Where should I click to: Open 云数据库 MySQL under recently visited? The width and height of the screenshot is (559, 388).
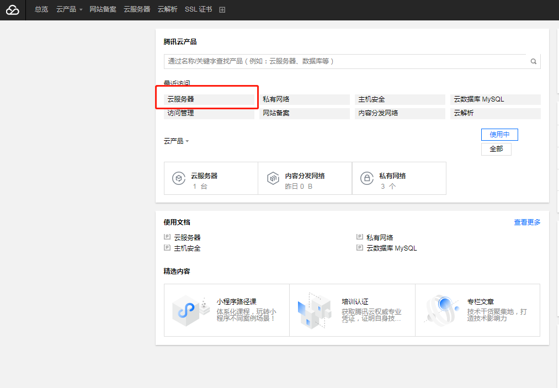[x=496, y=99]
